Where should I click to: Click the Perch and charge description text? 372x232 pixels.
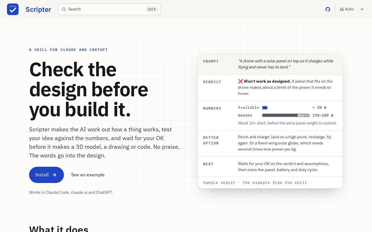click(x=285, y=143)
